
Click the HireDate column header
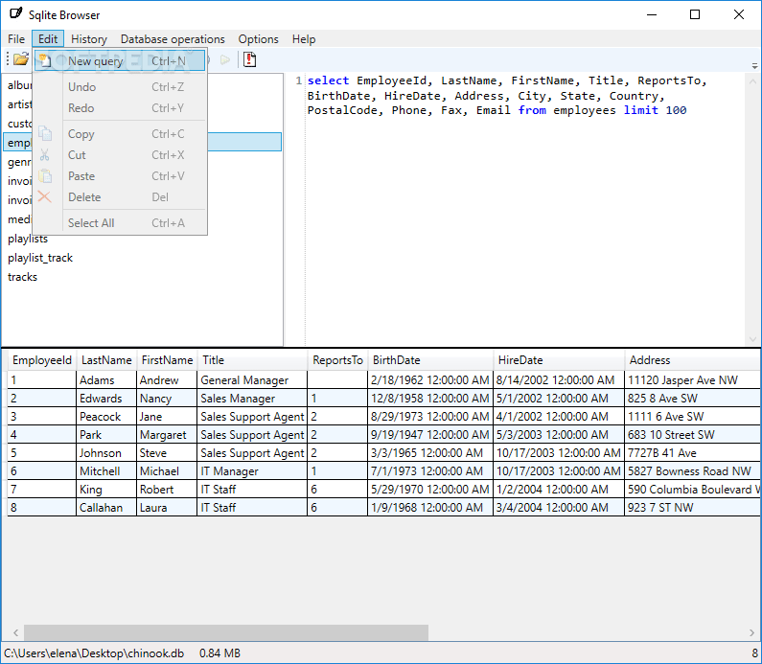click(559, 360)
